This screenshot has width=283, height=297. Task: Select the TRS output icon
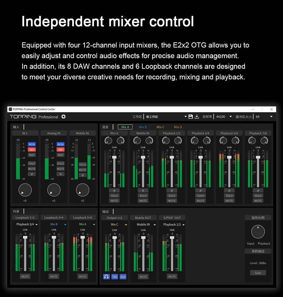coord(115,276)
